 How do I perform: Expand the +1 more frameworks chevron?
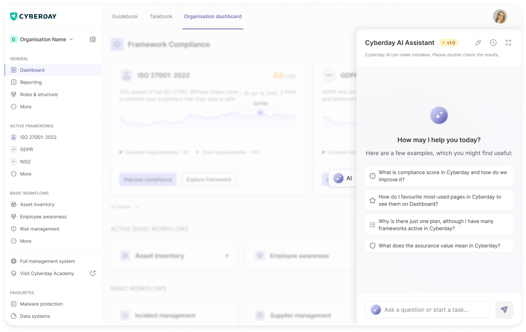[137, 207]
